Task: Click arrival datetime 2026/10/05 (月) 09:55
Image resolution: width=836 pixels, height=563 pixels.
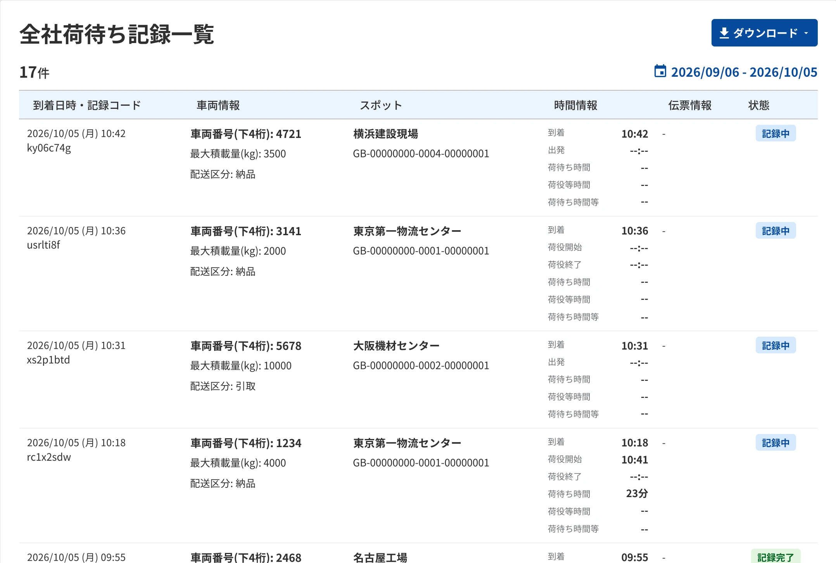Action: tap(76, 557)
